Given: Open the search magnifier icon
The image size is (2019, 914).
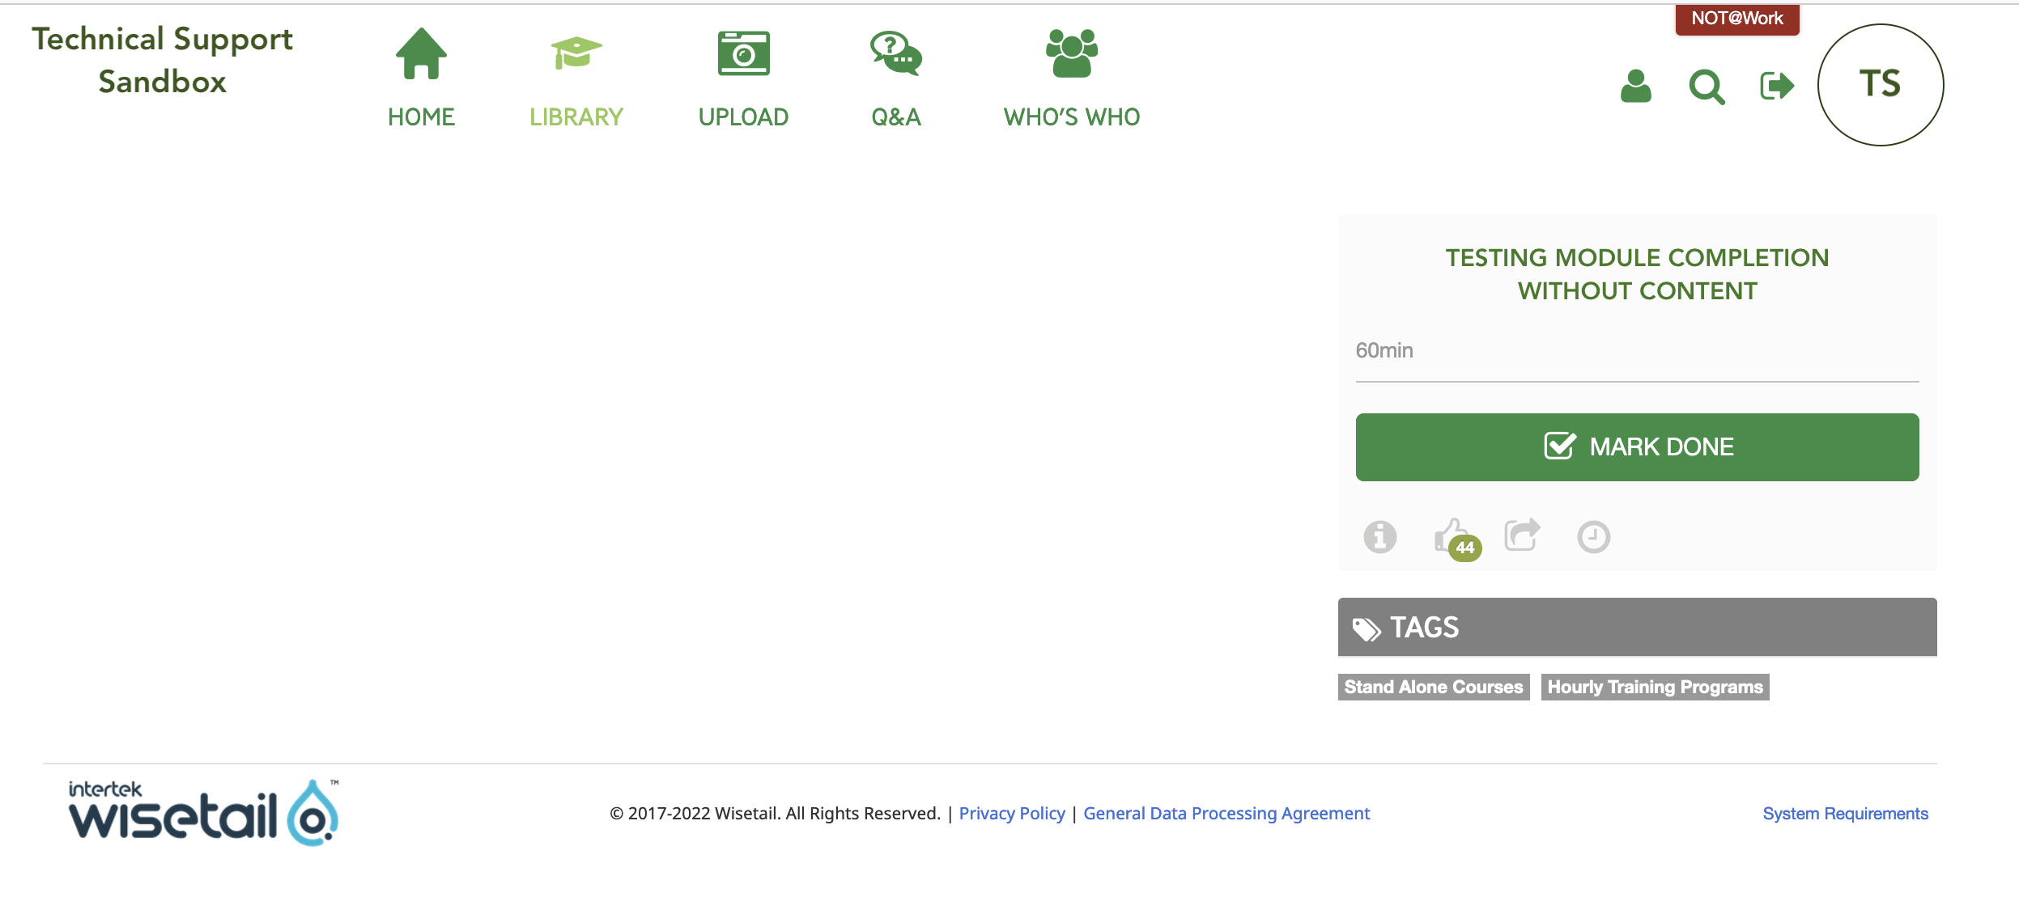Looking at the screenshot, I should tap(1707, 87).
